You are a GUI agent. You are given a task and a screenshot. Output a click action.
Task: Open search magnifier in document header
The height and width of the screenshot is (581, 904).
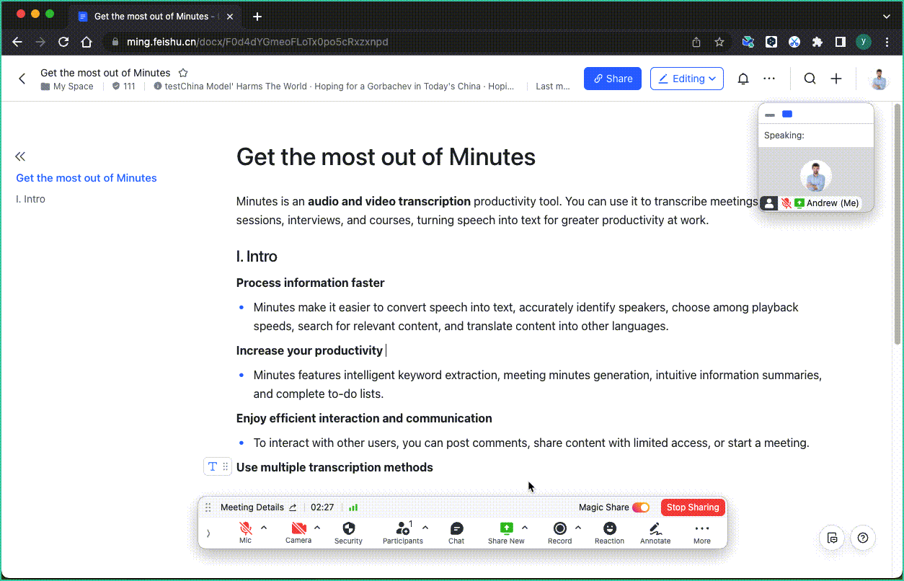pyautogui.click(x=810, y=79)
